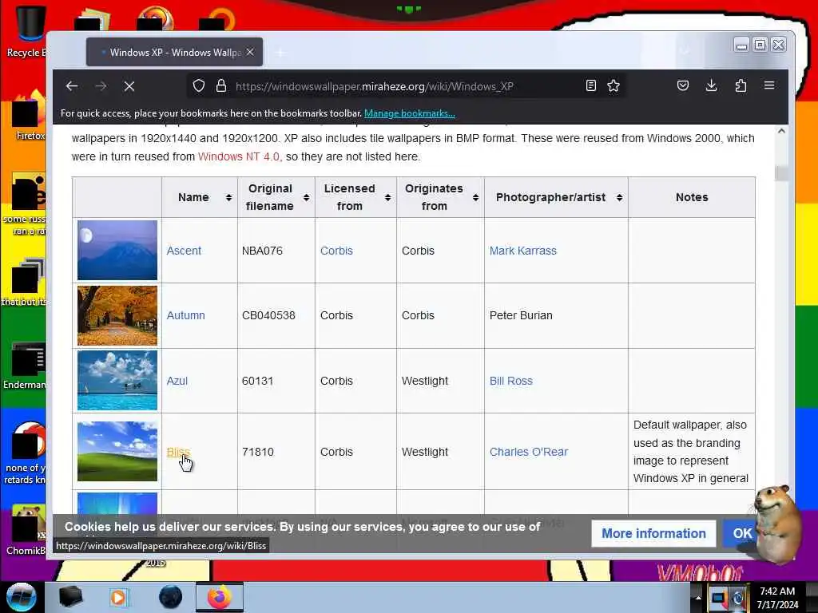Open the network tray icon
818x613 pixels.
[x=718, y=598]
